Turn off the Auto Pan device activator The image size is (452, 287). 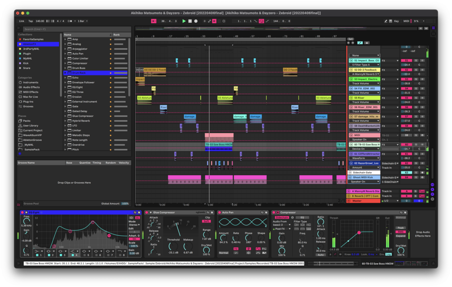[x=219, y=213]
